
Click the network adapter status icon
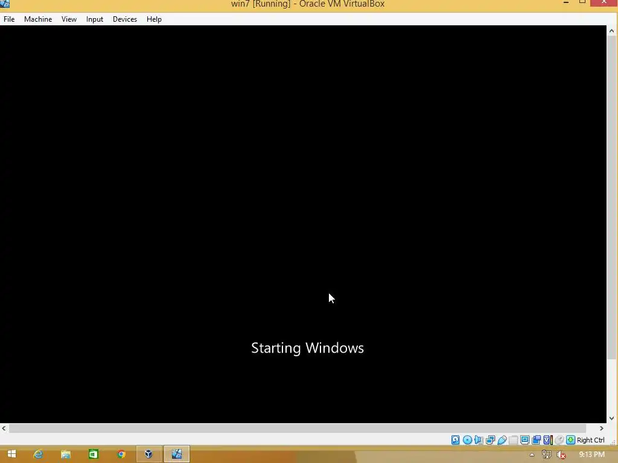point(490,439)
